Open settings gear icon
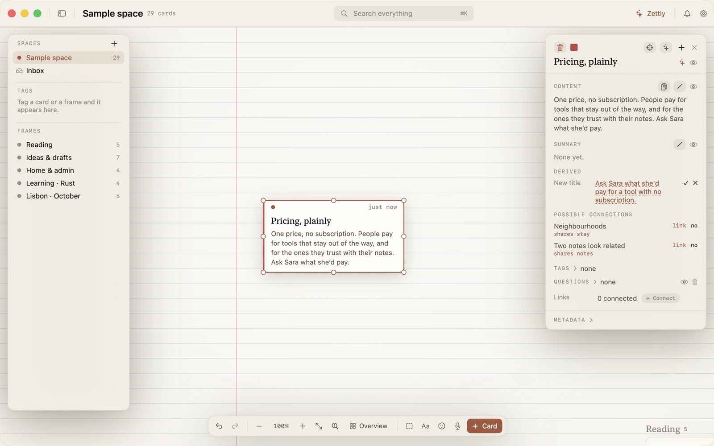 pos(703,13)
